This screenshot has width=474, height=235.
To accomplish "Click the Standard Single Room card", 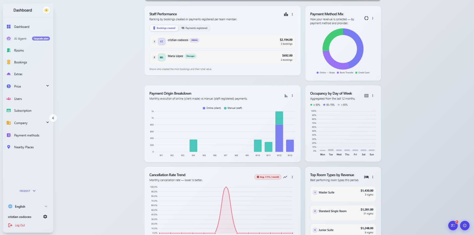I will click(x=343, y=213).
